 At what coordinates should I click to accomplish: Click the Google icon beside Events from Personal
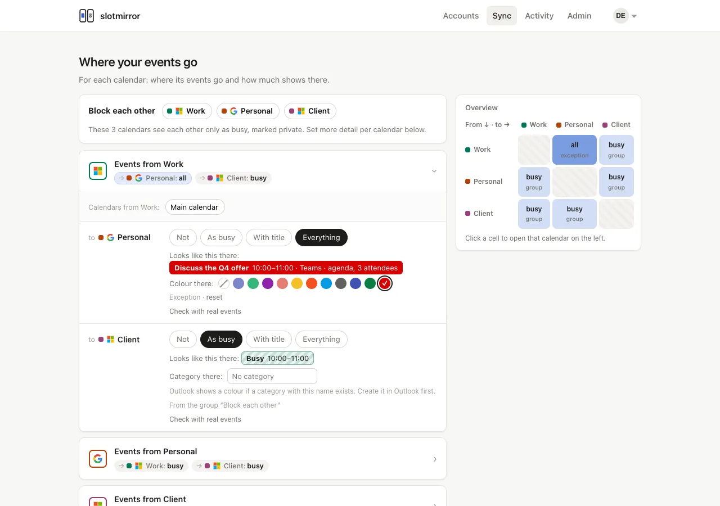[98, 458]
